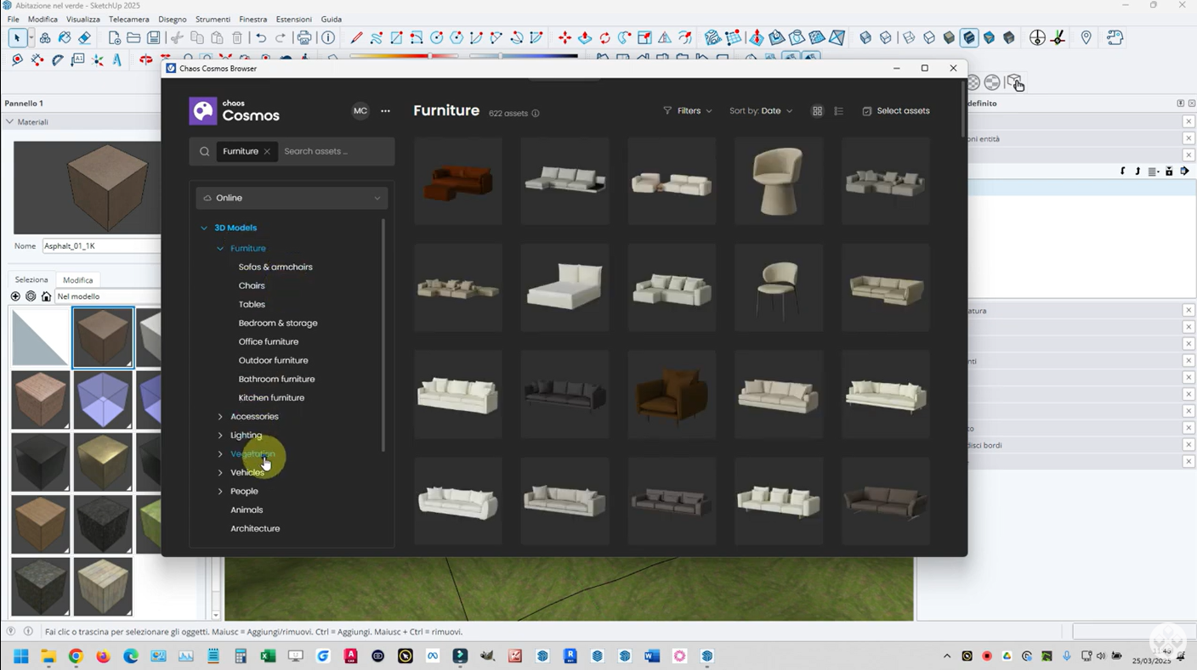Viewport: 1197px width, 670px height.
Task: Select the Eraser tool in toolbar
Action: [x=84, y=38]
